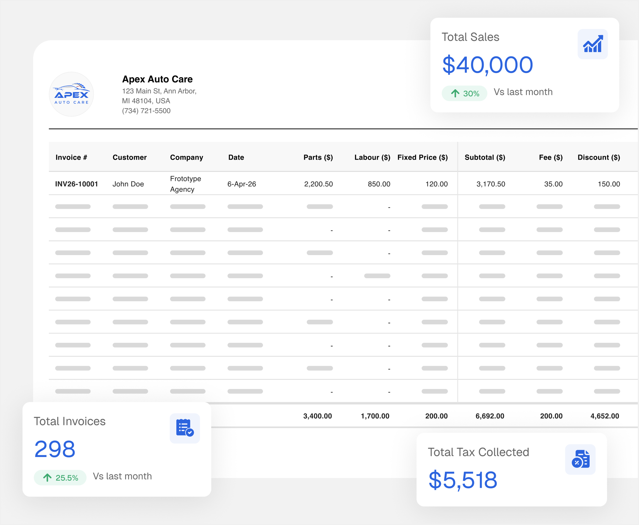Select the Company column header
This screenshot has width=639, height=525.
coord(186,158)
